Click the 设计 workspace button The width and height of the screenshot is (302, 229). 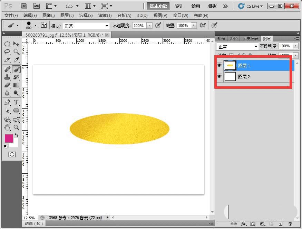coord(179,6)
